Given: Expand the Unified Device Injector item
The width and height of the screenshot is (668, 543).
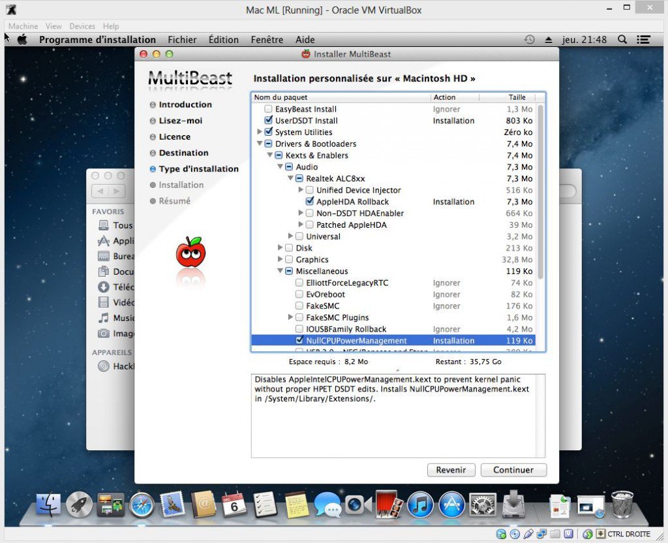Looking at the screenshot, I should [x=300, y=190].
